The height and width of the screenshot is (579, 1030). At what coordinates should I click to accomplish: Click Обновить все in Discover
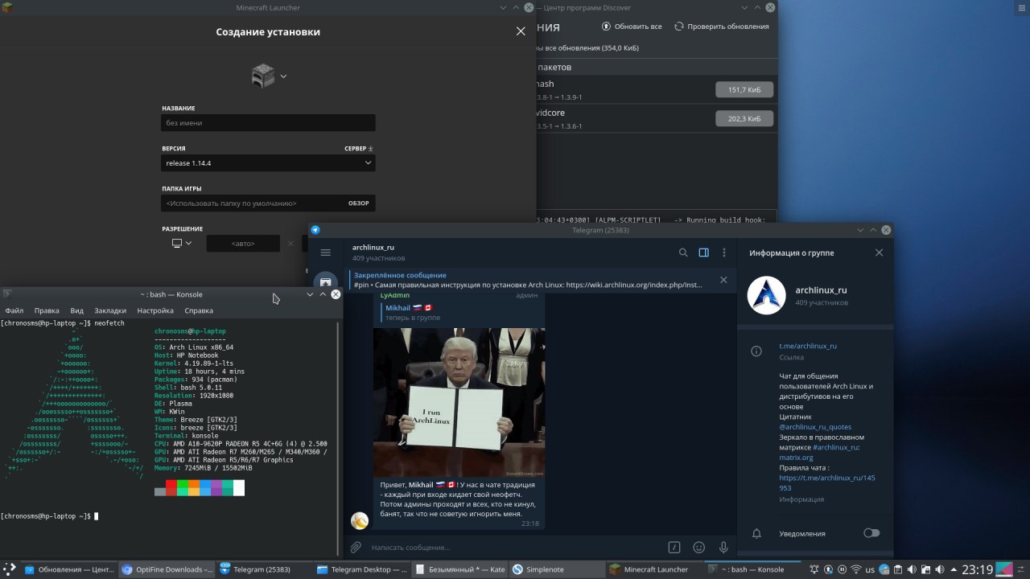click(x=632, y=27)
